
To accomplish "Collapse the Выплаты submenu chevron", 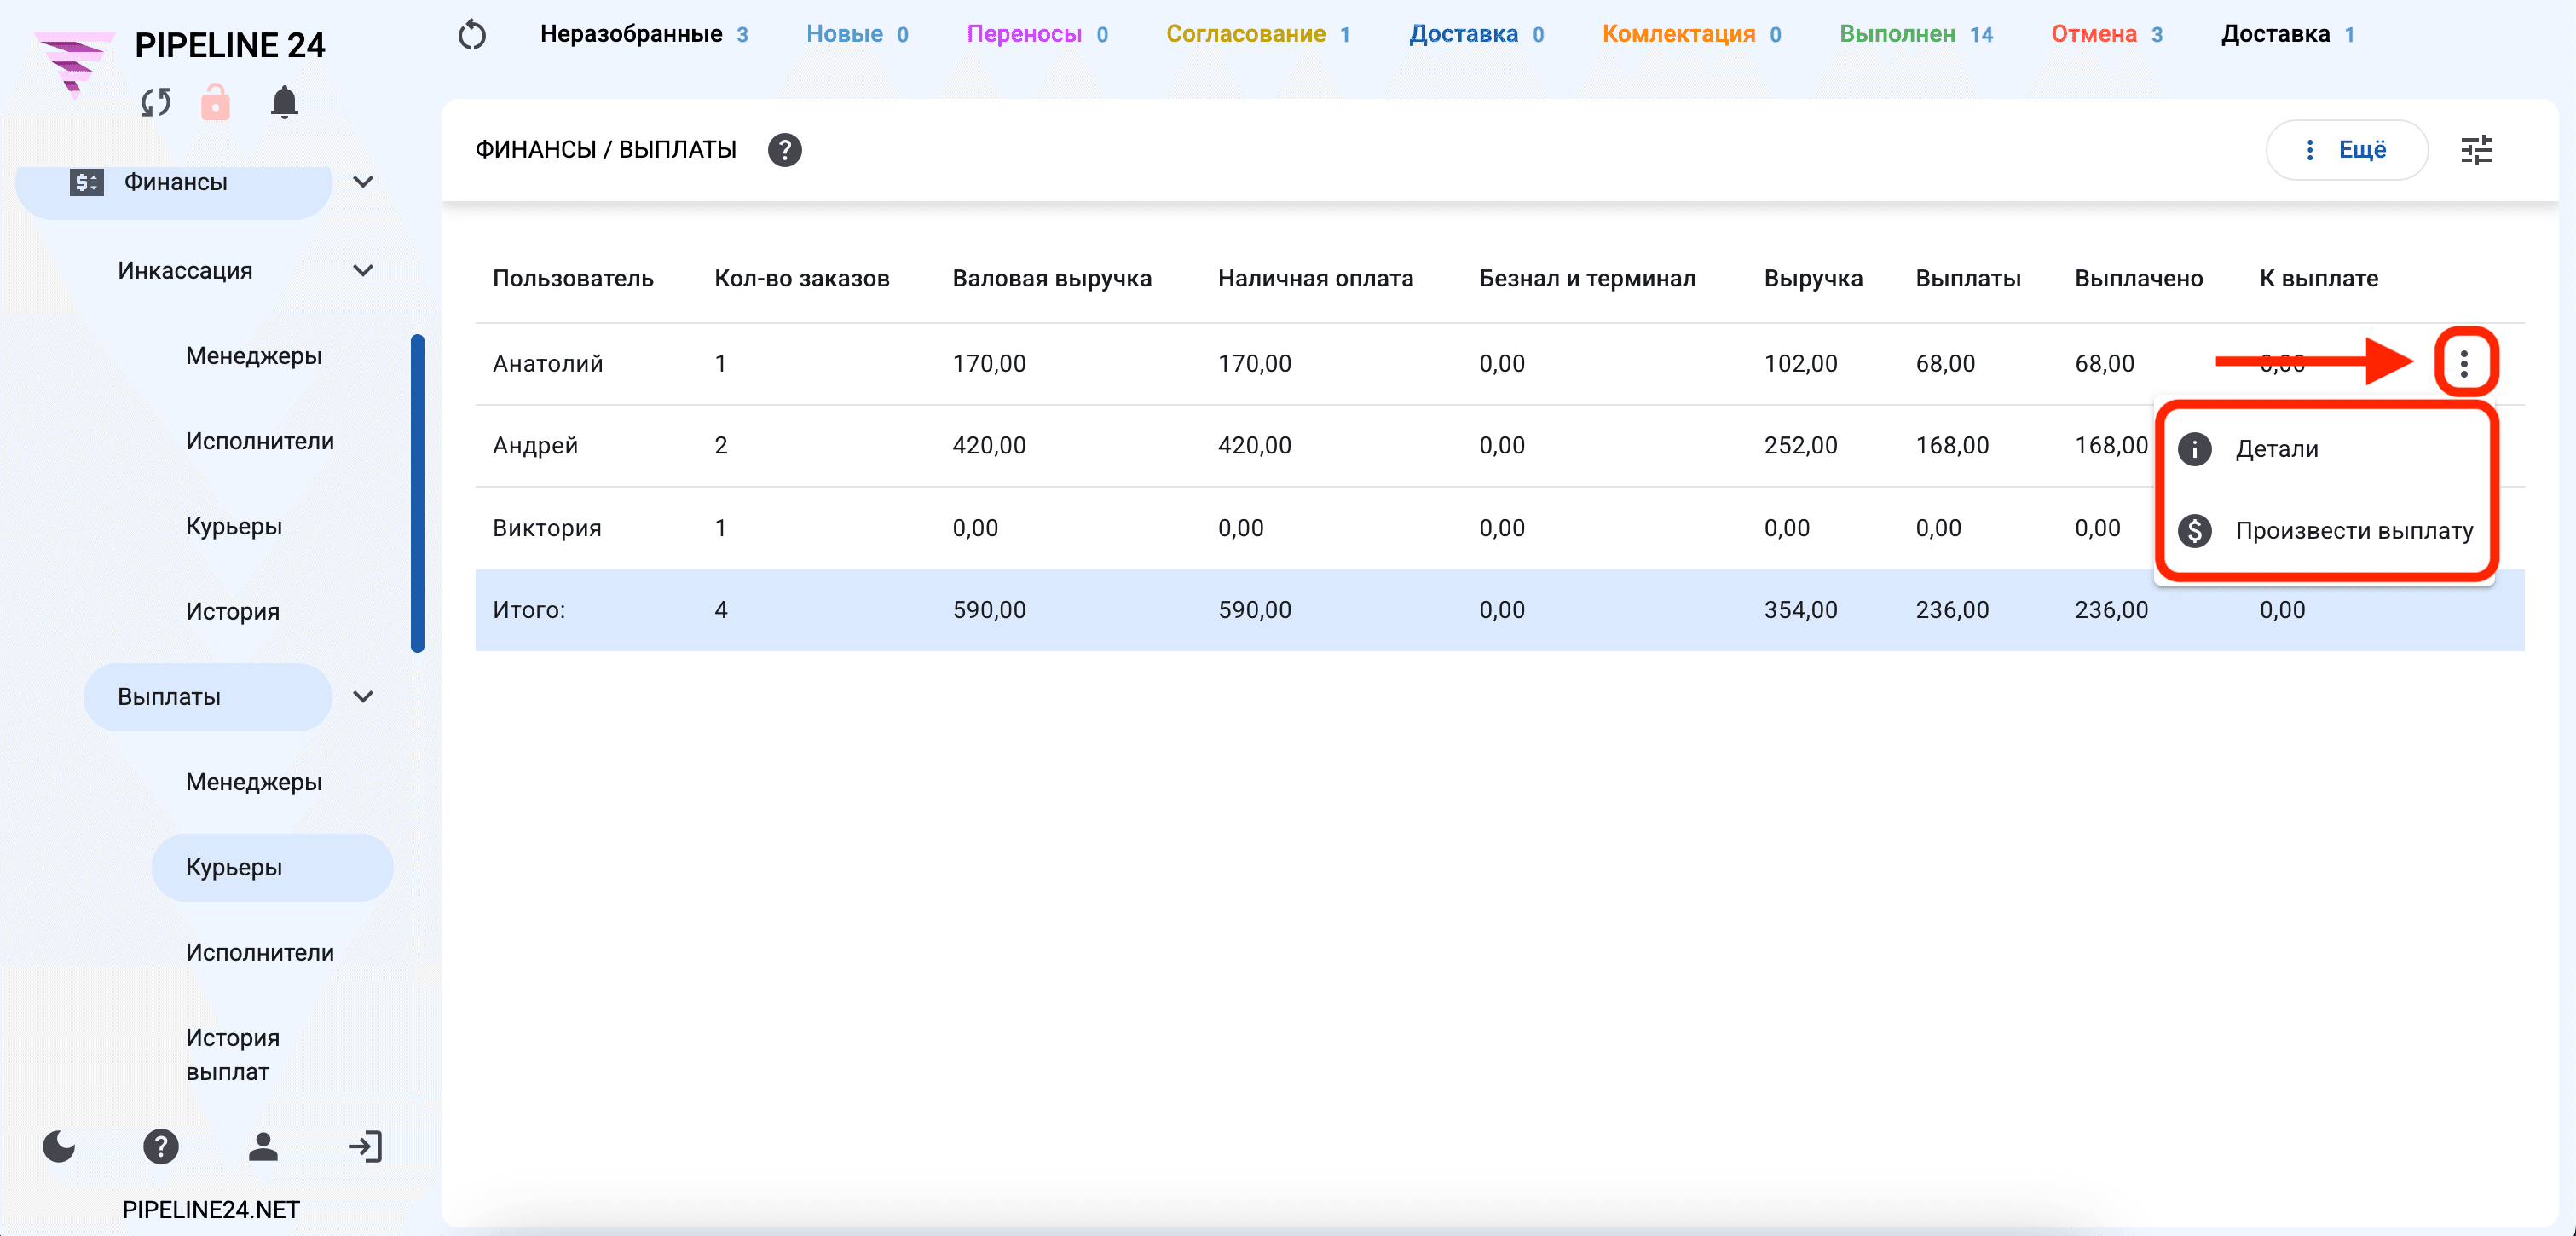I will (x=363, y=696).
